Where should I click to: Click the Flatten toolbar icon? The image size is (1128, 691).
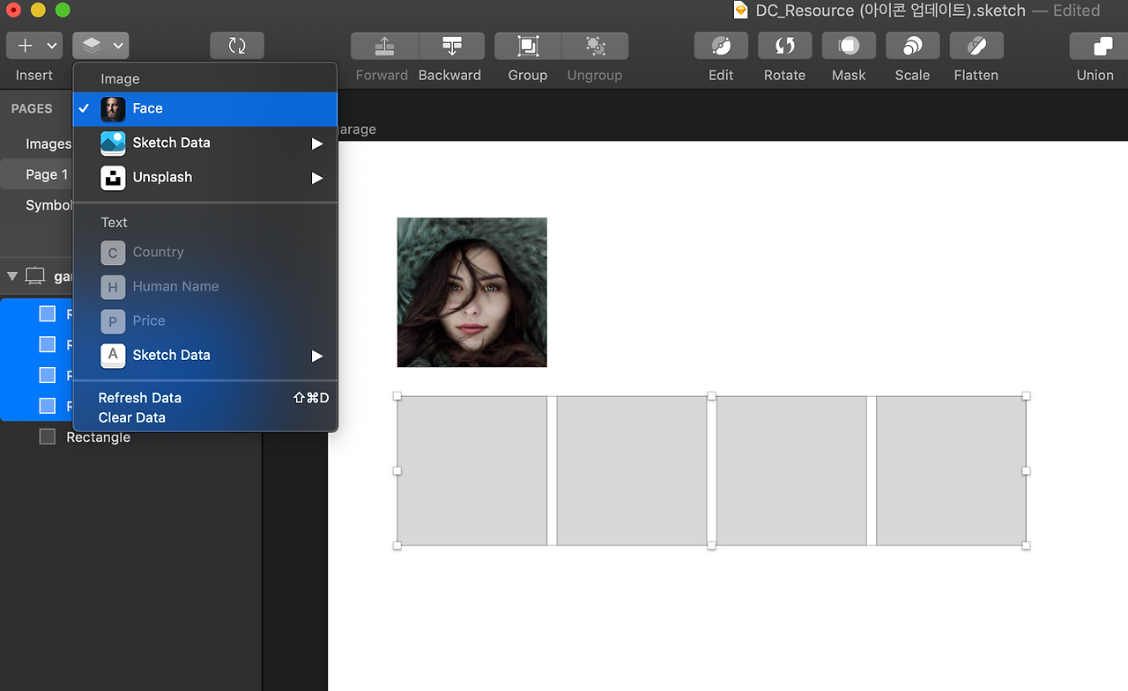[976, 46]
